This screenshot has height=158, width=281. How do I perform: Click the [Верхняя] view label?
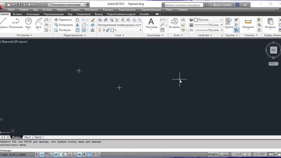[7, 42]
